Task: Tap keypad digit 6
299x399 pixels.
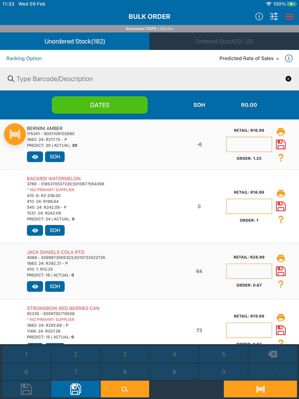Action: (26, 372)
